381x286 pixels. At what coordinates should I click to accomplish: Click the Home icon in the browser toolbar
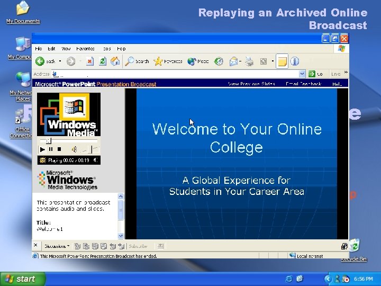pyautogui.click(x=115, y=61)
